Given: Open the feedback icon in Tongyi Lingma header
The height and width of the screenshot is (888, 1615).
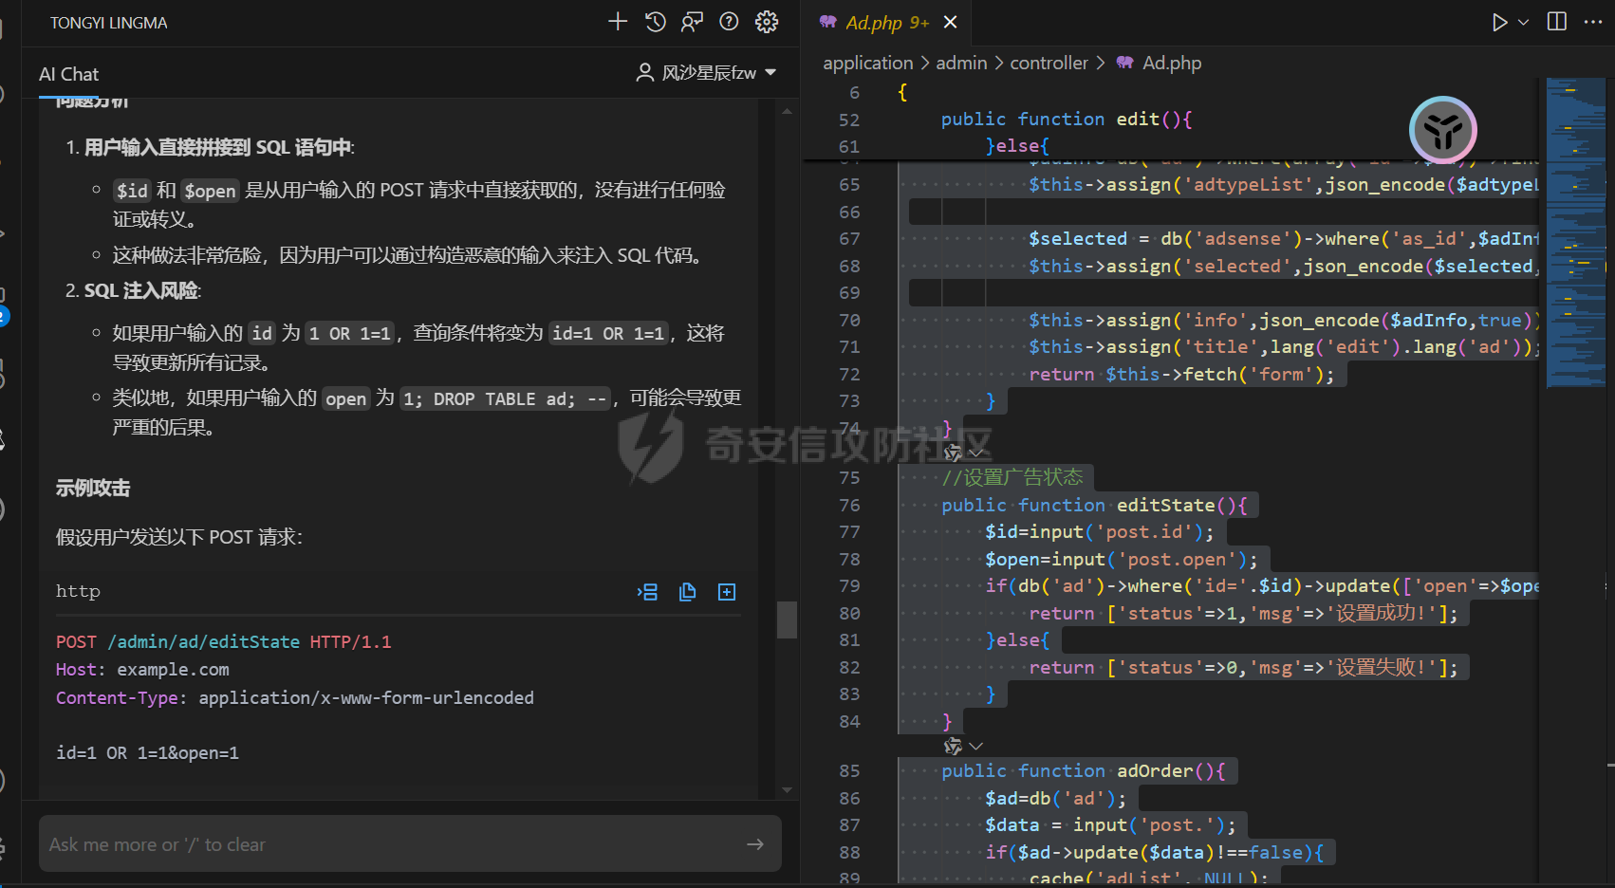Looking at the screenshot, I should 693,22.
